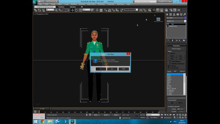Switch to the Selection ribbon tab

tap(73, 7)
